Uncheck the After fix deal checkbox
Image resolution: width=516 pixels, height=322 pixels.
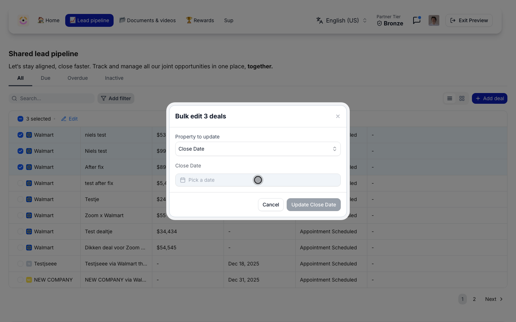[20, 167]
